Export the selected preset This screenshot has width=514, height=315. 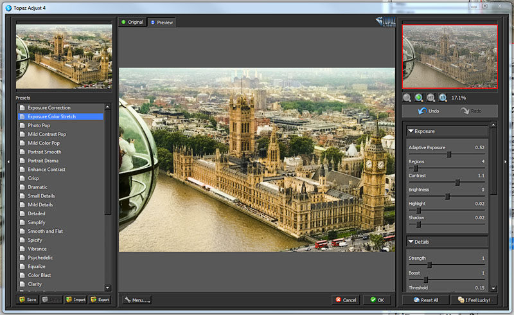pyautogui.click(x=100, y=300)
